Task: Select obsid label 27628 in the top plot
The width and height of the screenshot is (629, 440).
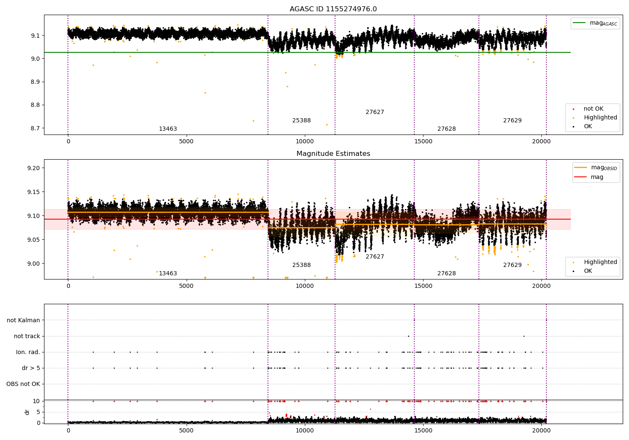Action: (447, 129)
